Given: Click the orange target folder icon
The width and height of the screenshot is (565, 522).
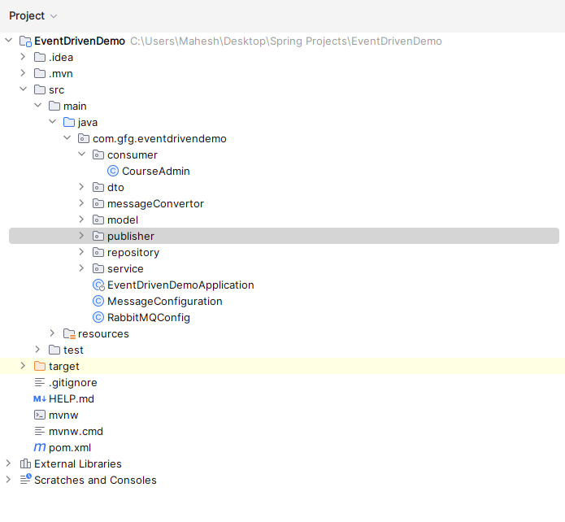Looking at the screenshot, I should click(x=40, y=366).
